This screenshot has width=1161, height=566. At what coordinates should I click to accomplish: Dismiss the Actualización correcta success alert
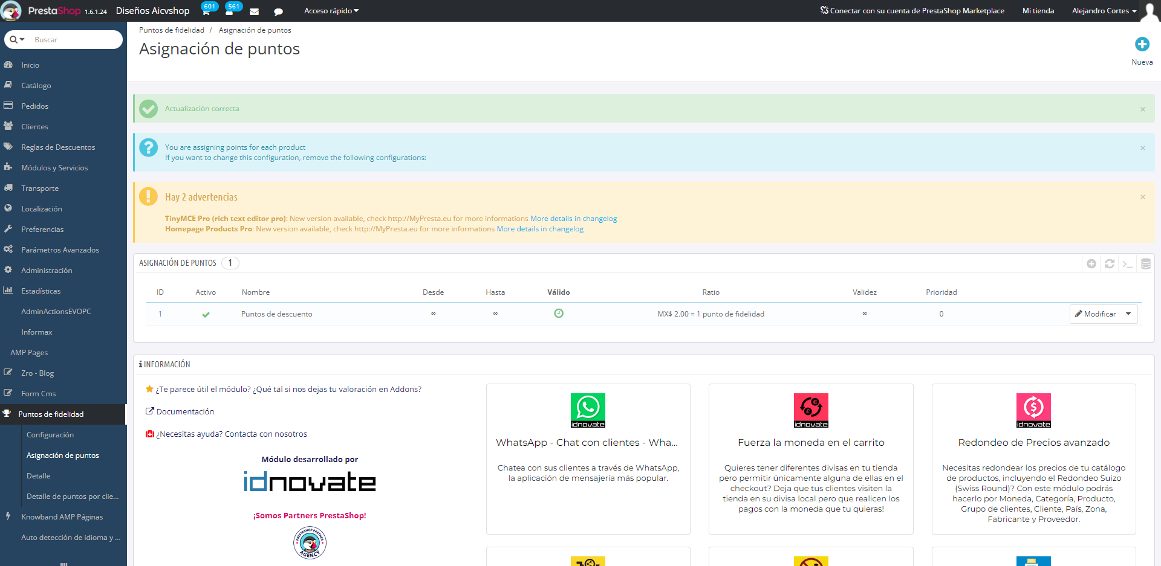click(1142, 109)
